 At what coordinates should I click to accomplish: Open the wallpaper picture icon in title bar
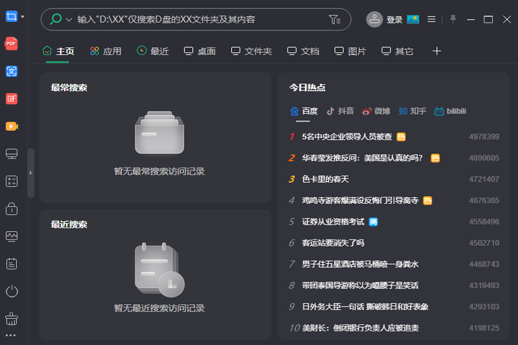(413, 19)
